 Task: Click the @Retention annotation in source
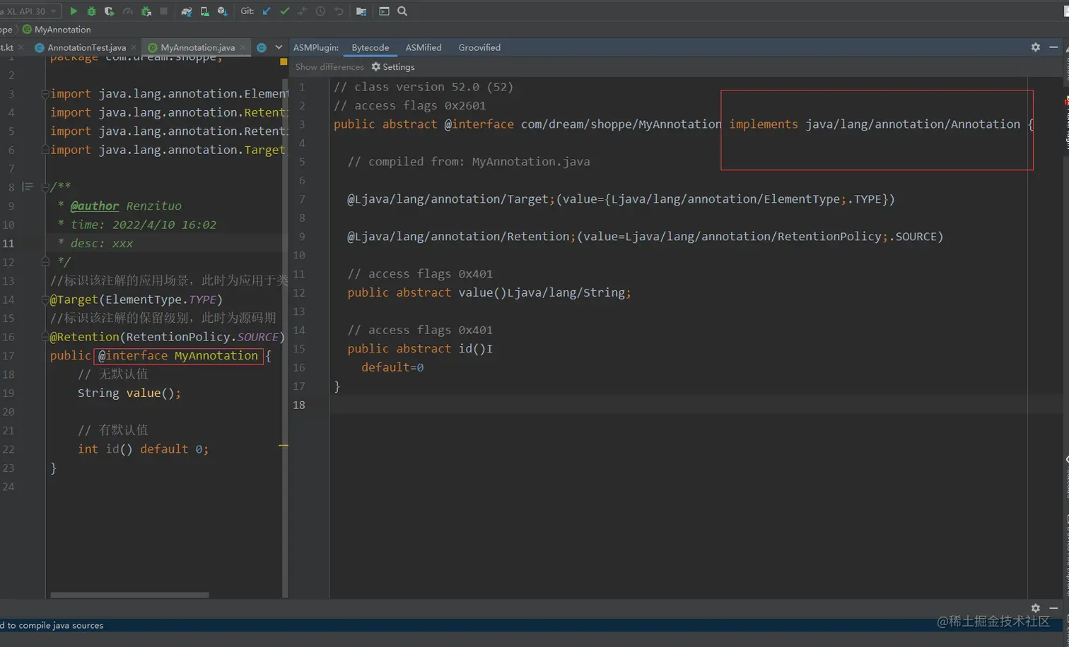pos(84,337)
